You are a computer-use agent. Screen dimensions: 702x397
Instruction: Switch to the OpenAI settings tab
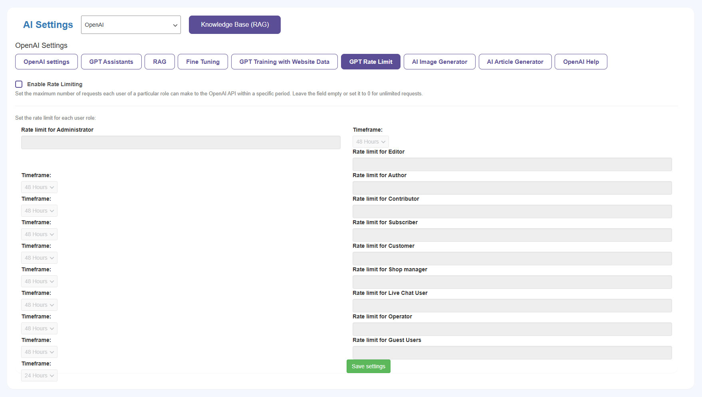coord(46,62)
